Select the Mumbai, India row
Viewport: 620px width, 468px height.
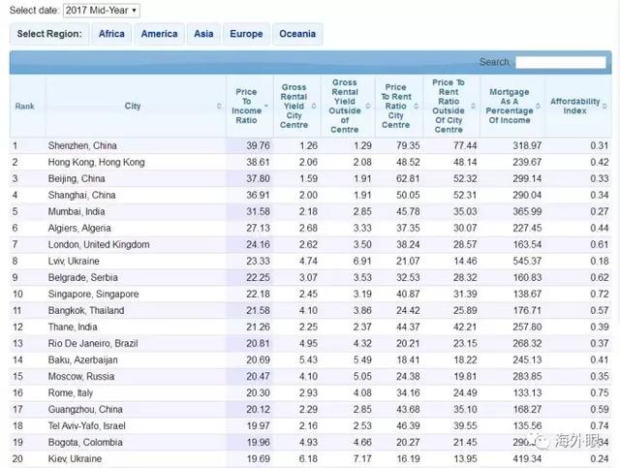tap(310, 211)
